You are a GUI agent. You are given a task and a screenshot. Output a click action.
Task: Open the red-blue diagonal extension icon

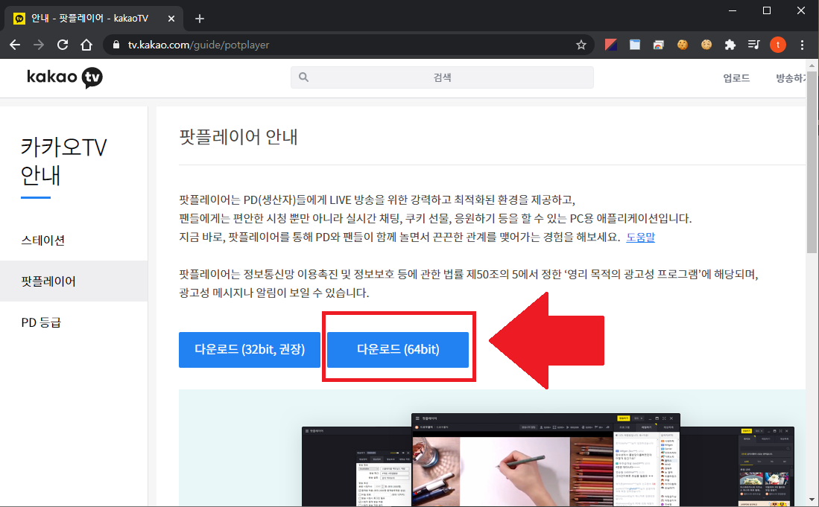tap(610, 45)
